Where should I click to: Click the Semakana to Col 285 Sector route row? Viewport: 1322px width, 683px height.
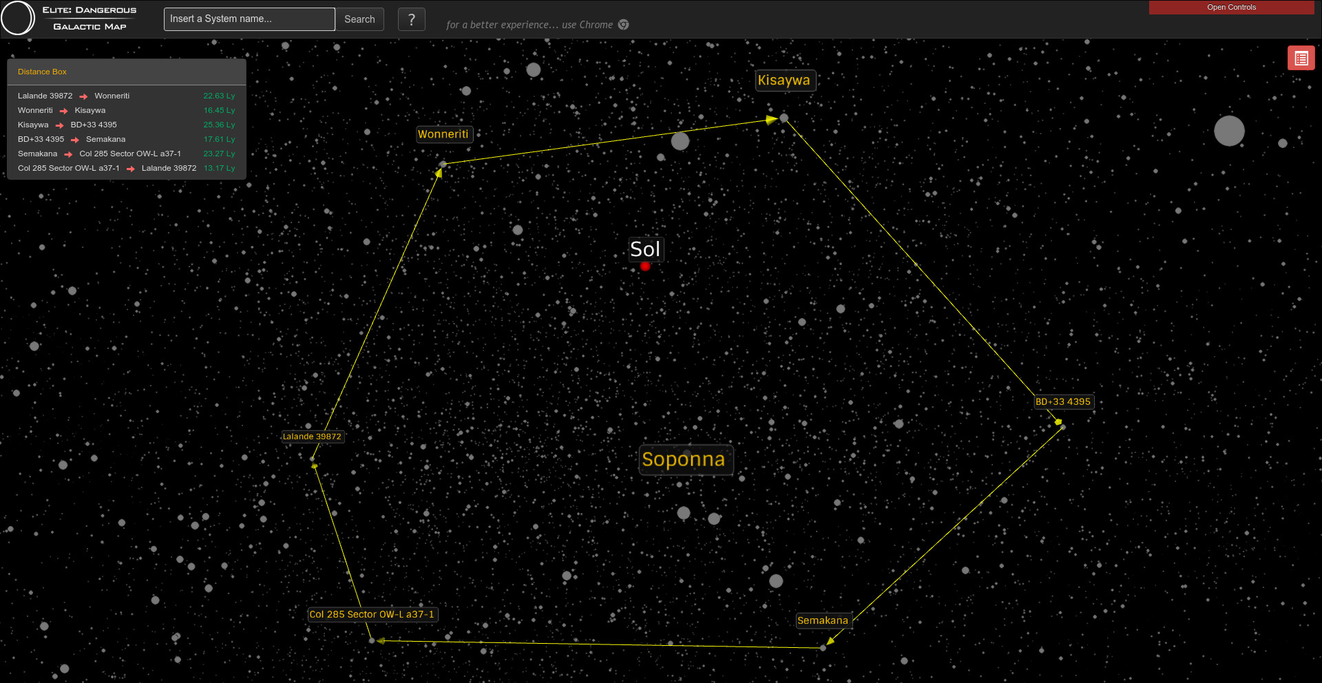click(x=127, y=154)
